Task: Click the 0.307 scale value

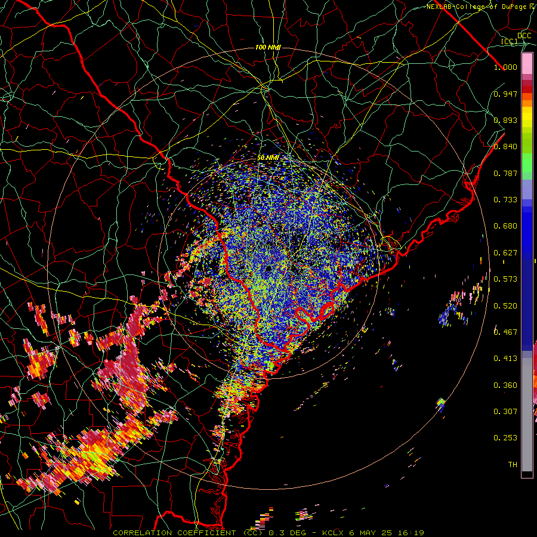Action: click(x=505, y=412)
